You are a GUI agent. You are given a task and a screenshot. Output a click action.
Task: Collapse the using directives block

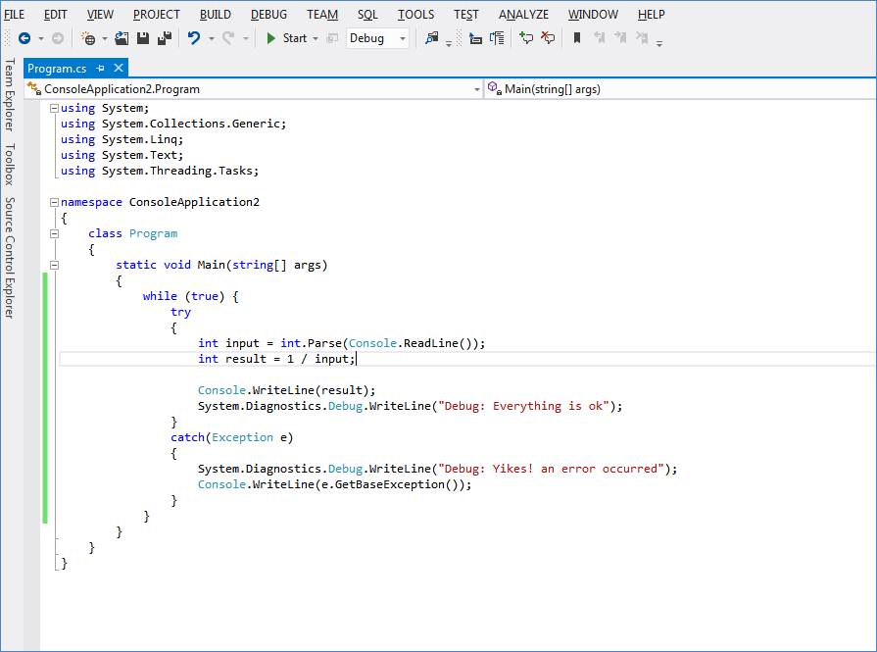point(54,109)
